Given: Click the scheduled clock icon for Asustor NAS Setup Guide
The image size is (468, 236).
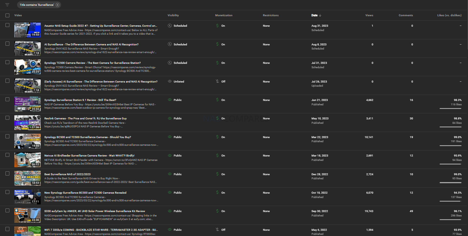Looking at the screenshot, I should click(170, 26).
